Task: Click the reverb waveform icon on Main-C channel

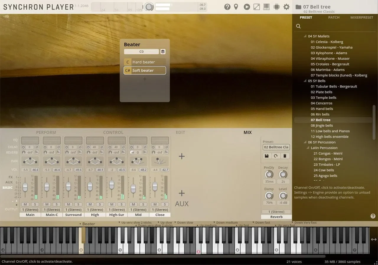Action: [x=58, y=152]
